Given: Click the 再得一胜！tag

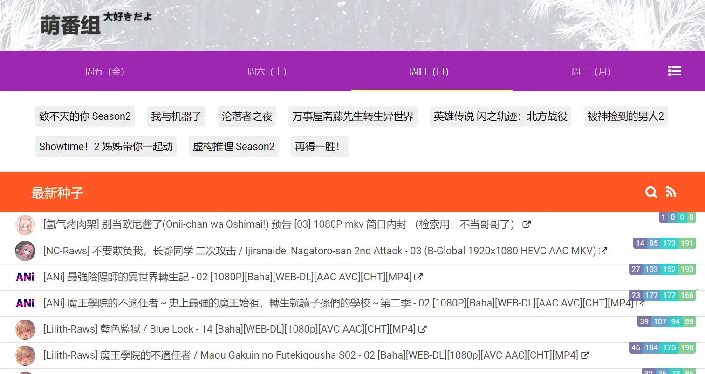Looking at the screenshot, I should (x=320, y=147).
